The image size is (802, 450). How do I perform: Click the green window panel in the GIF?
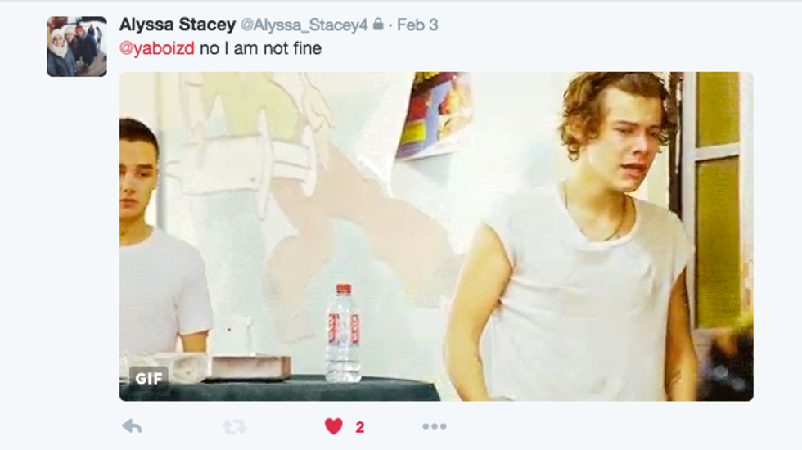(719, 205)
